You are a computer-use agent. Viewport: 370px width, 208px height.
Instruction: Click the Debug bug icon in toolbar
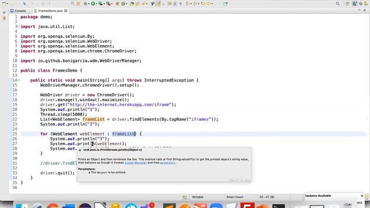click(x=85, y=4)
